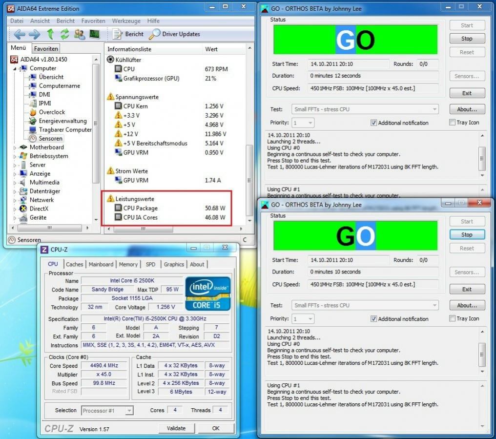Open the Ansicht menu
496x439 pixels.
pyautogui.click(x=40, y=21)
